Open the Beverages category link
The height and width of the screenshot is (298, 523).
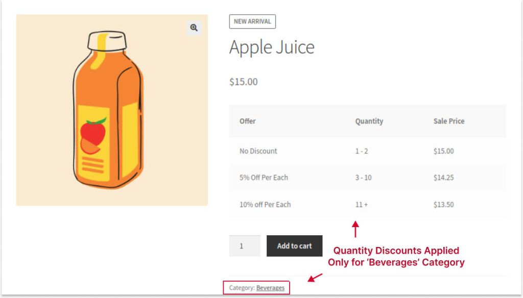[270, 288]
